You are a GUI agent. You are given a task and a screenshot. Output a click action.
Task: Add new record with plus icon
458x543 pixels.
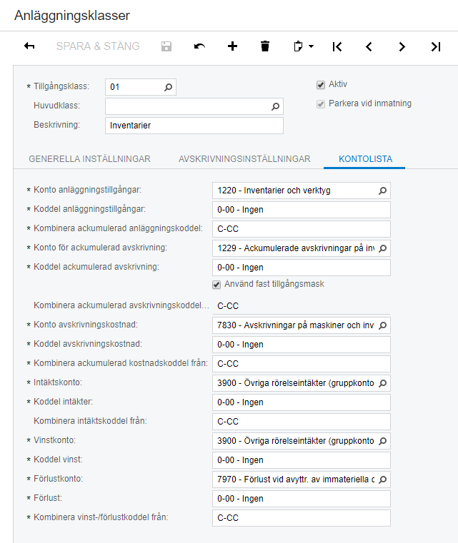coord(232,46)
